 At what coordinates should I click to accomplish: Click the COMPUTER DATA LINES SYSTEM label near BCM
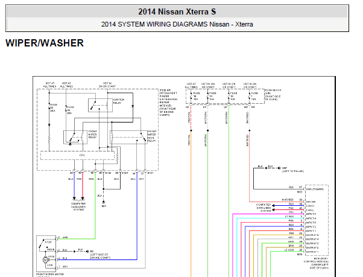pyautogui.click(x=264, y=208)
